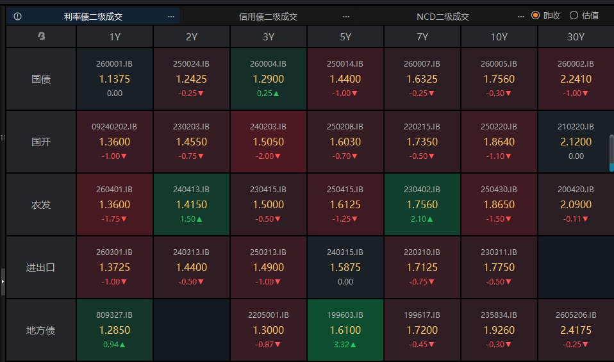Screen dimensions: 614x362
Task: Open bond 240413.IB in 农发 2Y
Action: coord(192,205)
